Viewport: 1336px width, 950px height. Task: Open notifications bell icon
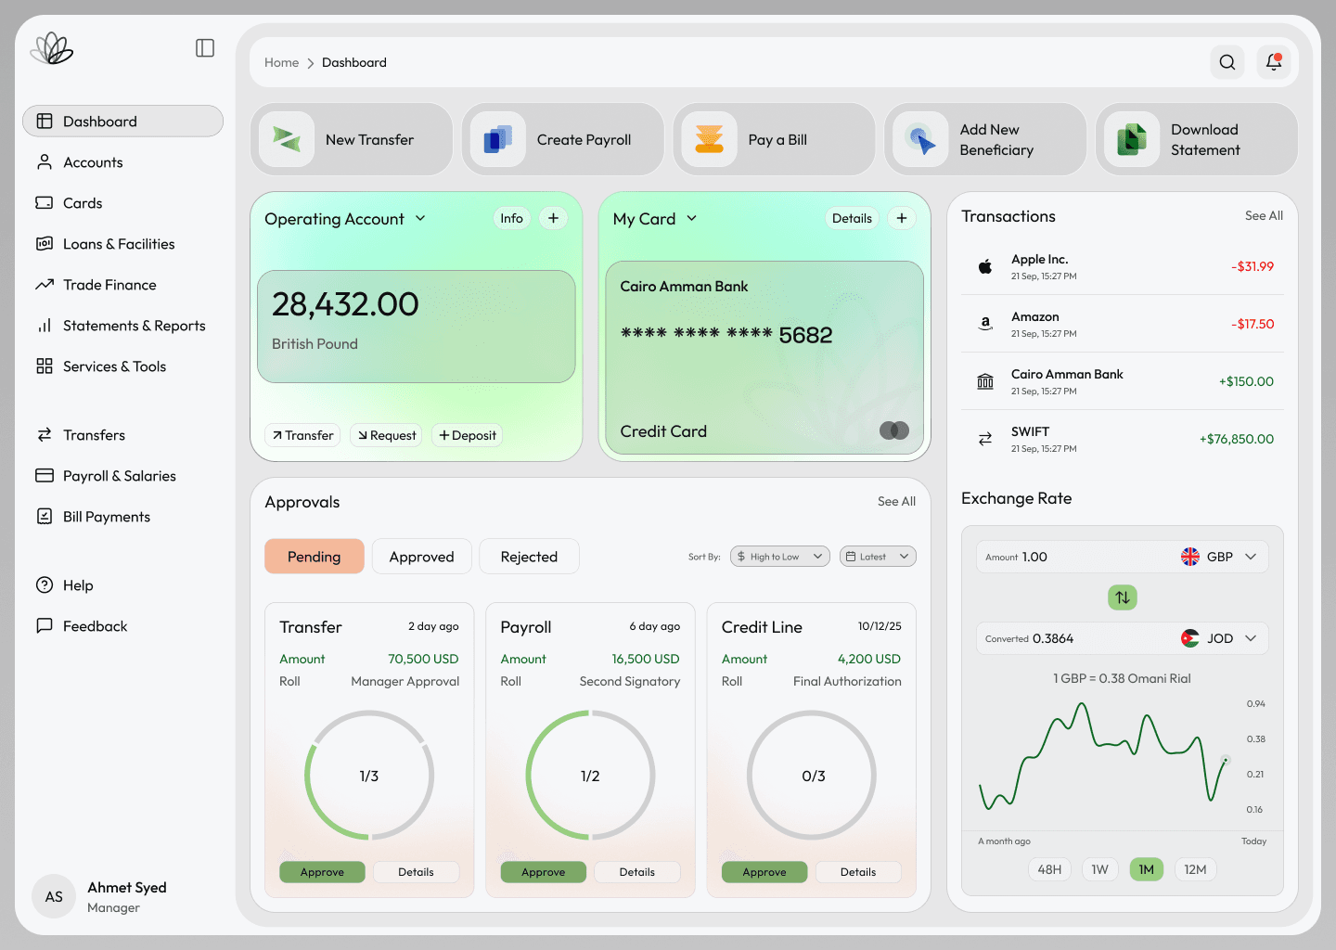1274,62
